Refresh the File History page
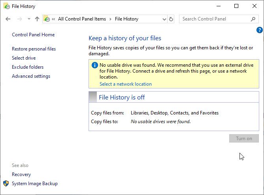 pyautogui.click(x=171, y=19)
